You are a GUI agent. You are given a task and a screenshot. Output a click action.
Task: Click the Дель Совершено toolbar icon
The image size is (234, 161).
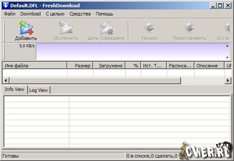[x=106, y=28]
